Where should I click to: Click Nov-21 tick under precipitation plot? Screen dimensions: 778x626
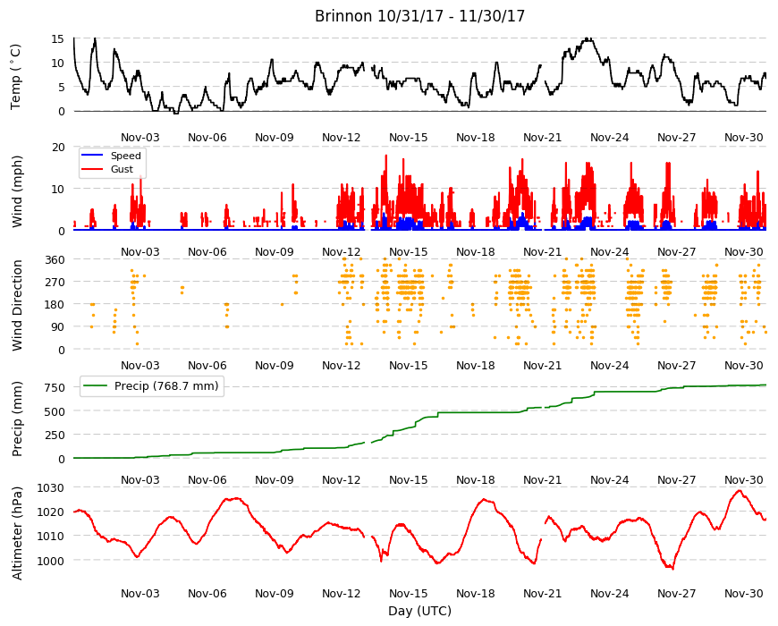pos(542,479)
